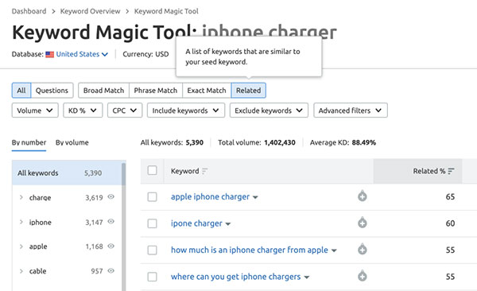Click Related value 60 for ipone charger
Screen dimensions: 477x291
point(450,223)
